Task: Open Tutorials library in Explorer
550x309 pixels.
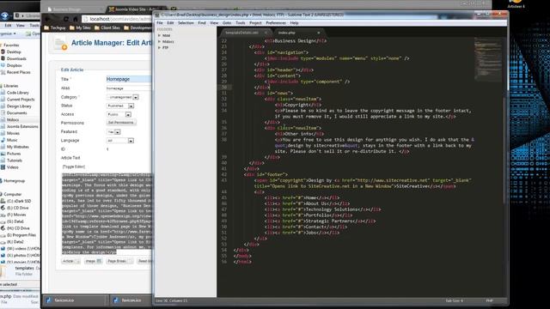Action: pyautogui.click(x=15, y=161)
